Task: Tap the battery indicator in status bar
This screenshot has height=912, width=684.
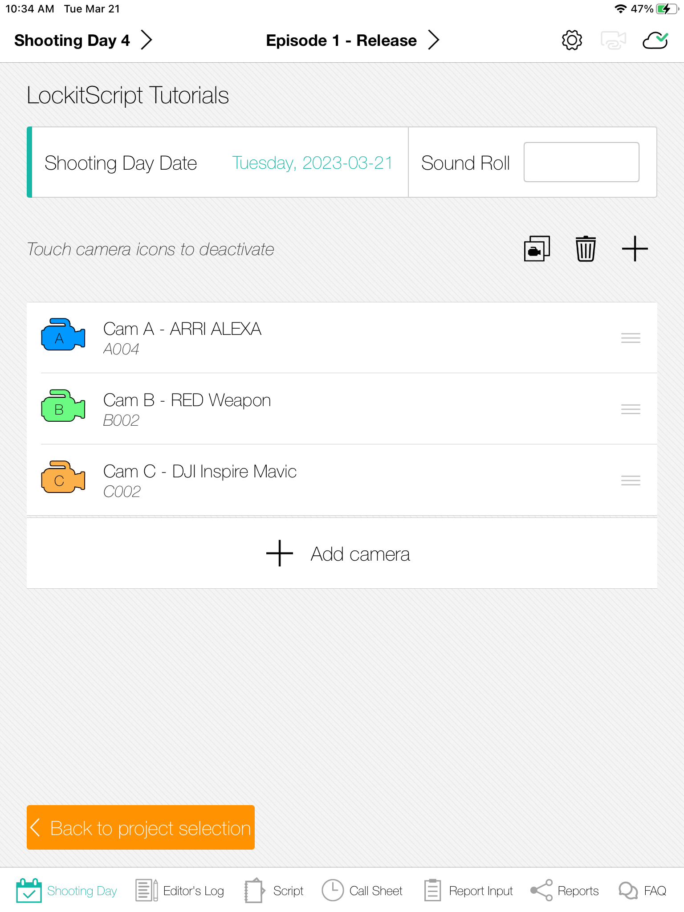Action: point(667,9)
